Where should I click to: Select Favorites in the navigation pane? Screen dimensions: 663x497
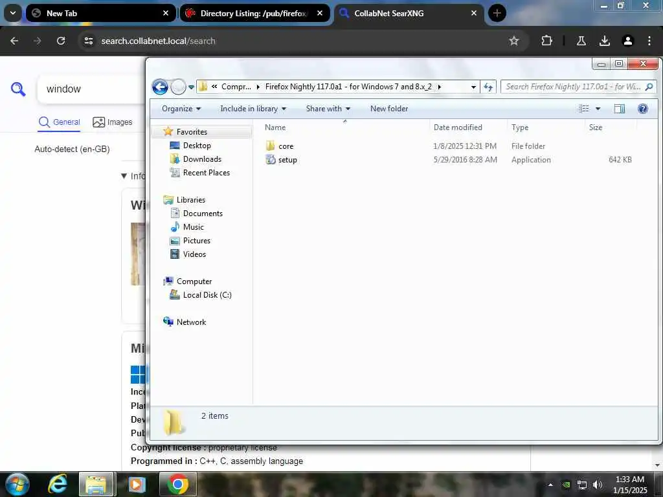[x=192, y=132]
